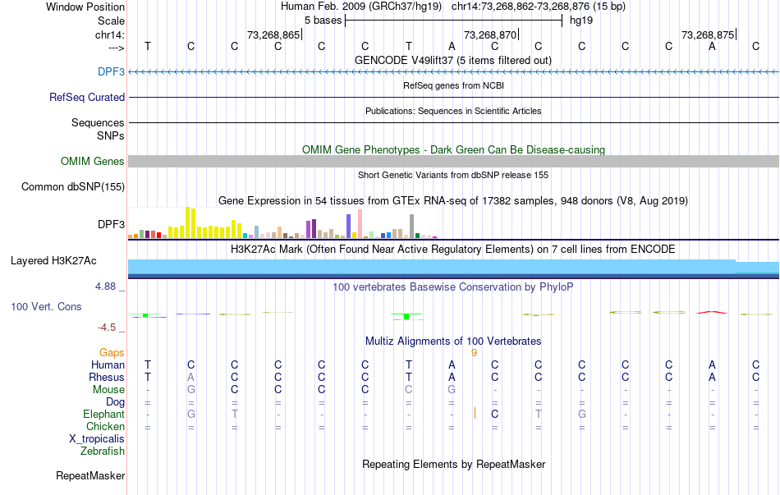This screenshot has width=780, height=495.
Task: Click the SNPs track label
Action: tap(111, 135)
